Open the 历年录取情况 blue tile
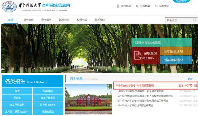The height and width of the screenshot is (116, 198). coord(176,60)
